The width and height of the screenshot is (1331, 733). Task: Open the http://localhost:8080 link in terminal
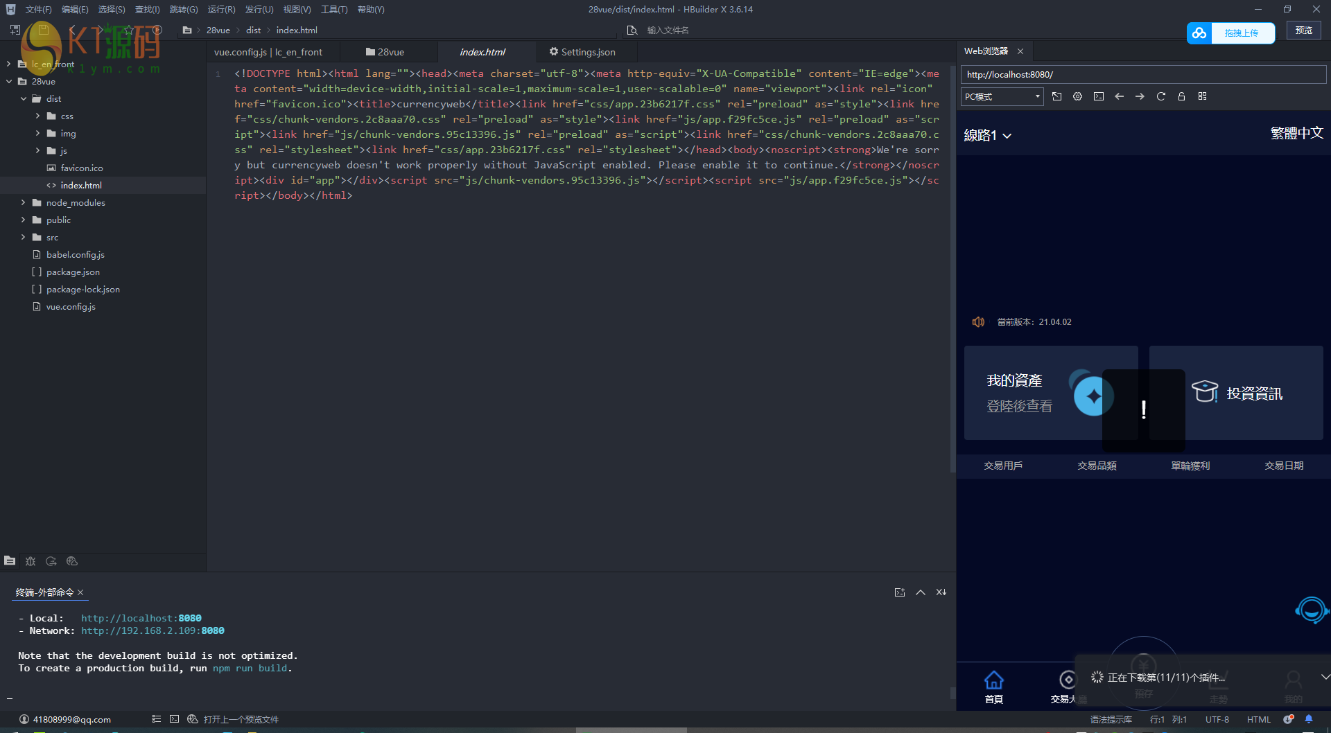(141, 618)
